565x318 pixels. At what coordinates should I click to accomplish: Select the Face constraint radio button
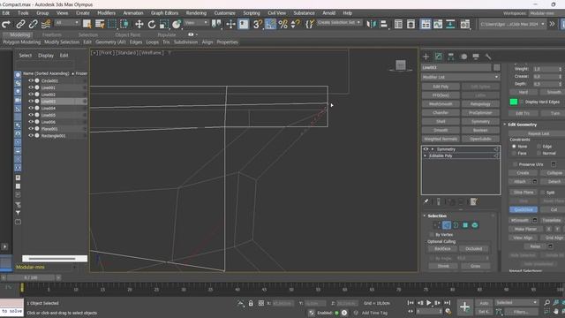click(514, 153)
